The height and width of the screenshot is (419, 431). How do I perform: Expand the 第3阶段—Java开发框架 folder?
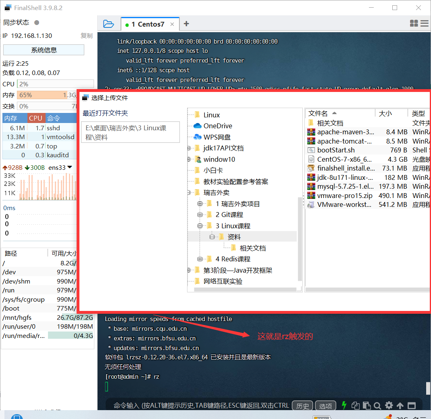click(x=189, y=270)
